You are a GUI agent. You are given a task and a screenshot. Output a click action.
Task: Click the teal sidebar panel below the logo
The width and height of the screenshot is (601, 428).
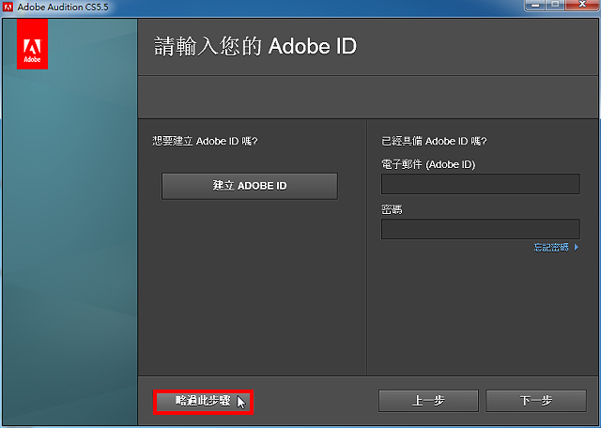pos(69,245)
